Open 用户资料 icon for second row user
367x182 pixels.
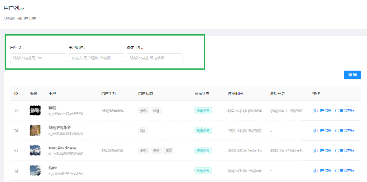(314, 131)
